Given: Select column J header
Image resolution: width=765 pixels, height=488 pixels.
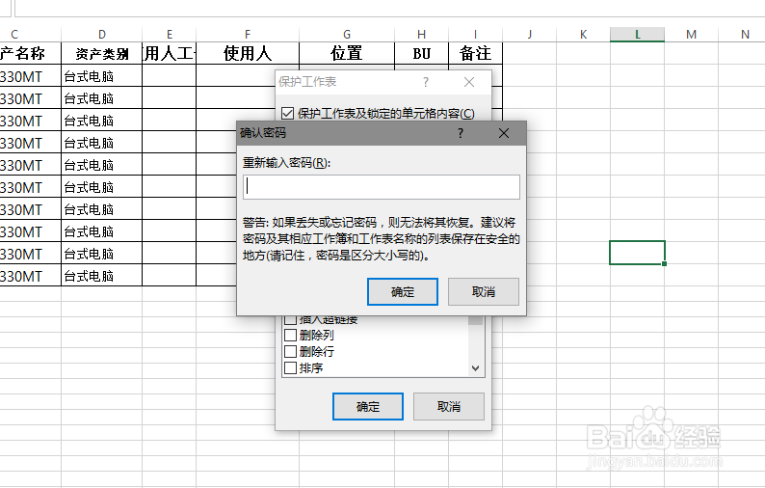Looking at the screenshot, I should coord(529,34).
